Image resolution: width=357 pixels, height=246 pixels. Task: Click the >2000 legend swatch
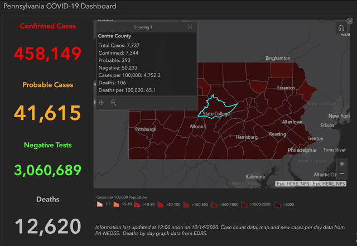click(x=277, y=204)
